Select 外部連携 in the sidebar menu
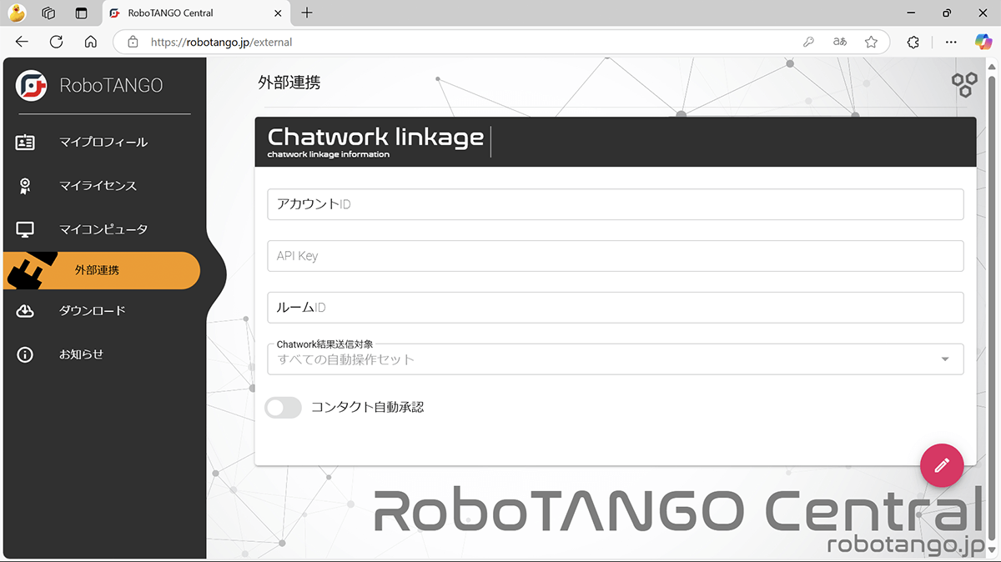This screenshot has height=562, width=1001. [97, 271]
